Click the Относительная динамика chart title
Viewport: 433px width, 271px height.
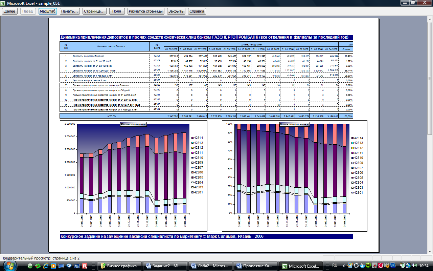click(x=295, y=124)
